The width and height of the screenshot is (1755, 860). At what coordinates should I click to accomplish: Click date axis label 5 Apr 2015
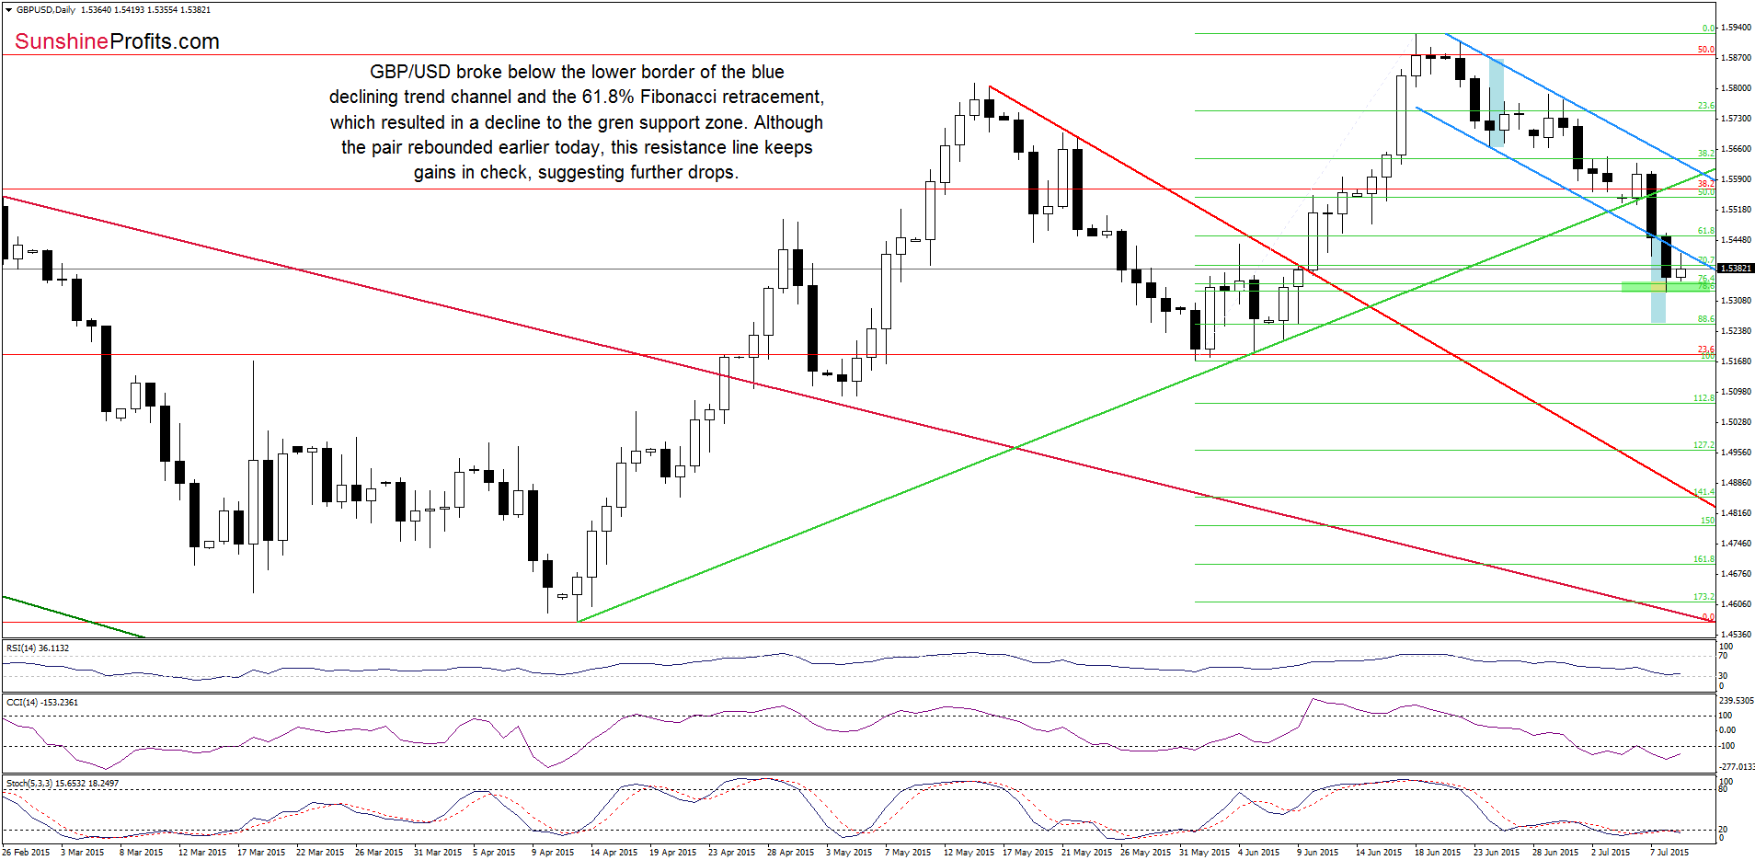pyautogui.click(x=494, y=853)
